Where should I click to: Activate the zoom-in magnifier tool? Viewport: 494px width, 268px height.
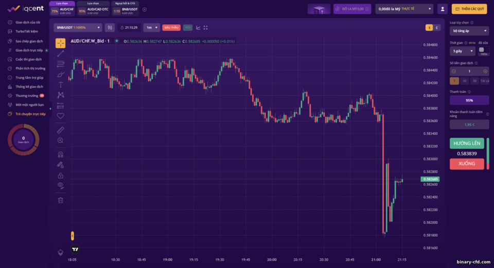pos(61,141)
